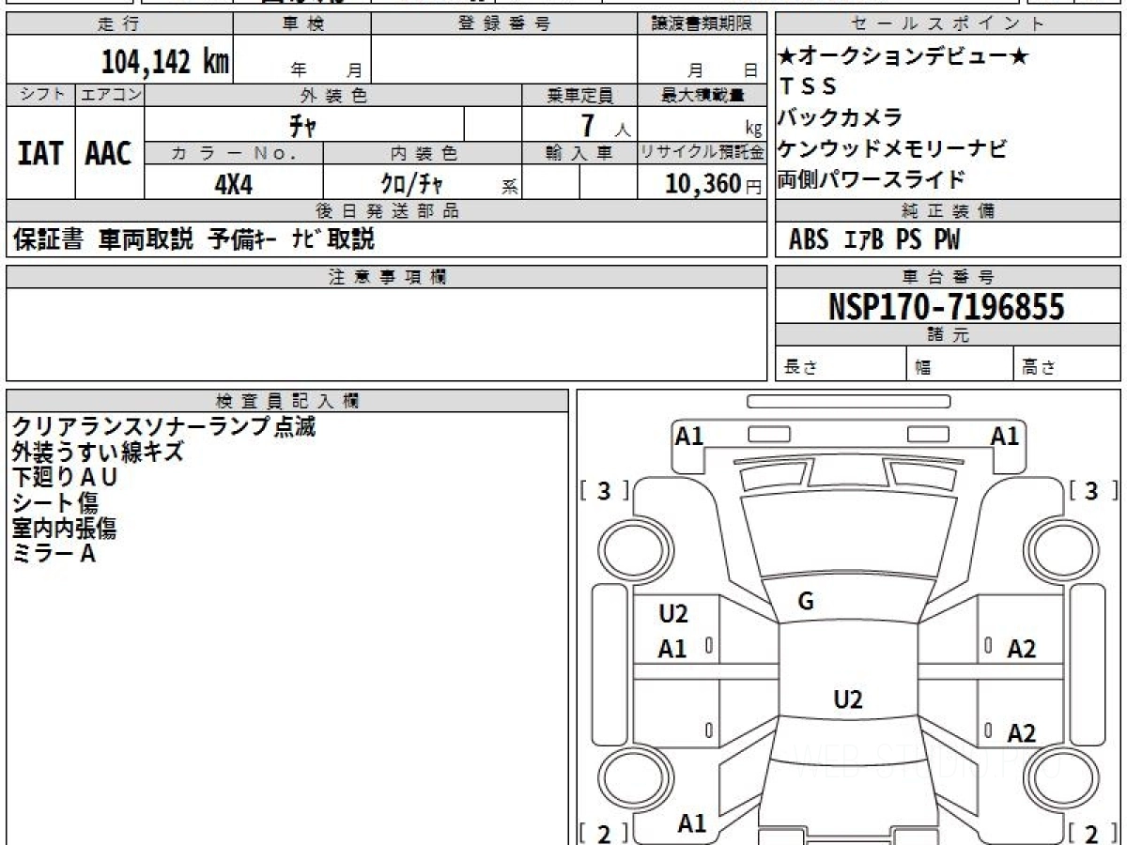Viewport: 1127px width, 845px height.
Task: Click the G mark on the windshield
Action: (806, 603)
